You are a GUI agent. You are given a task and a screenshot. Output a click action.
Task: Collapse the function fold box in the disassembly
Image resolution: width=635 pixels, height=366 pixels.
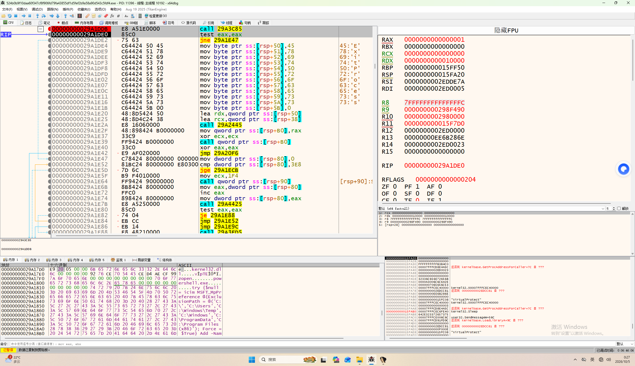tap(41, 29)
